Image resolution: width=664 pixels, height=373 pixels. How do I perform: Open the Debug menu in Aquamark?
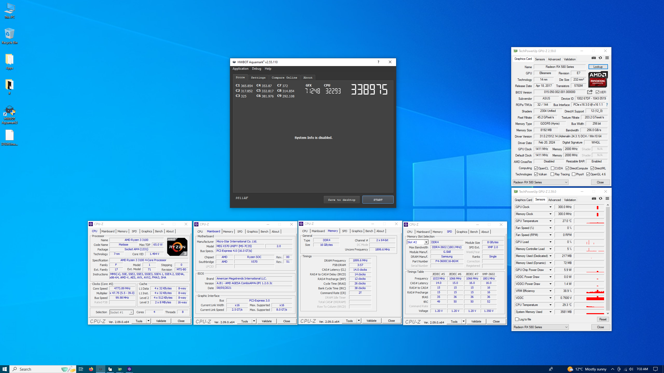pyautogui.click(x=257, y=69)
